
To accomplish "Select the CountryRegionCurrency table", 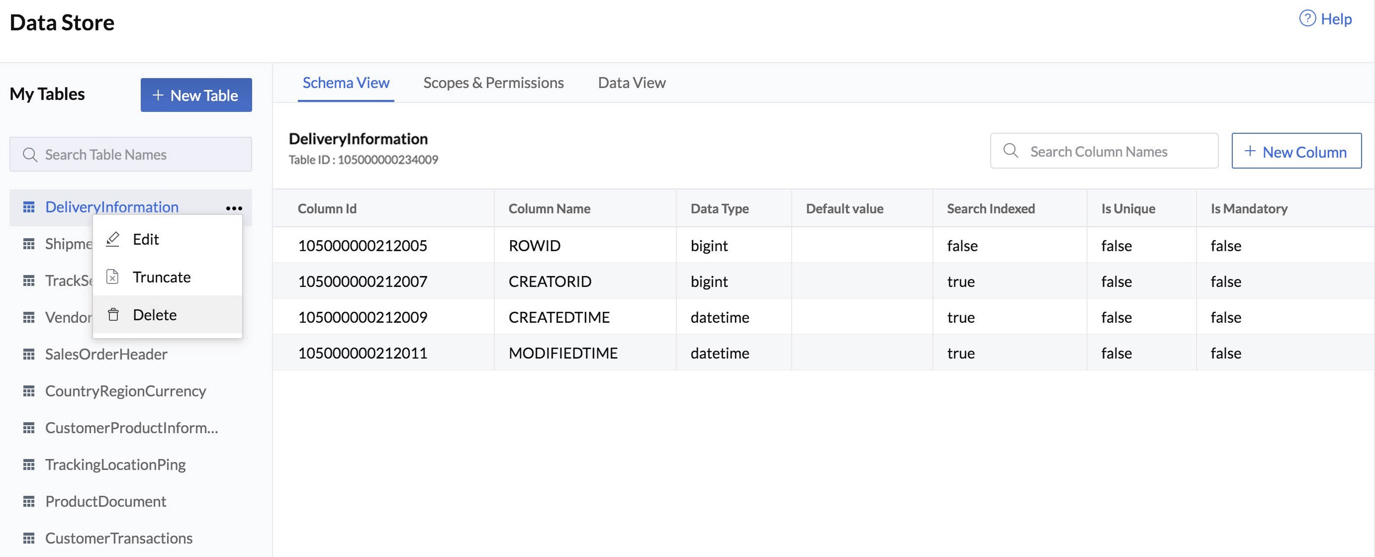I will click(x=126, y=390).
